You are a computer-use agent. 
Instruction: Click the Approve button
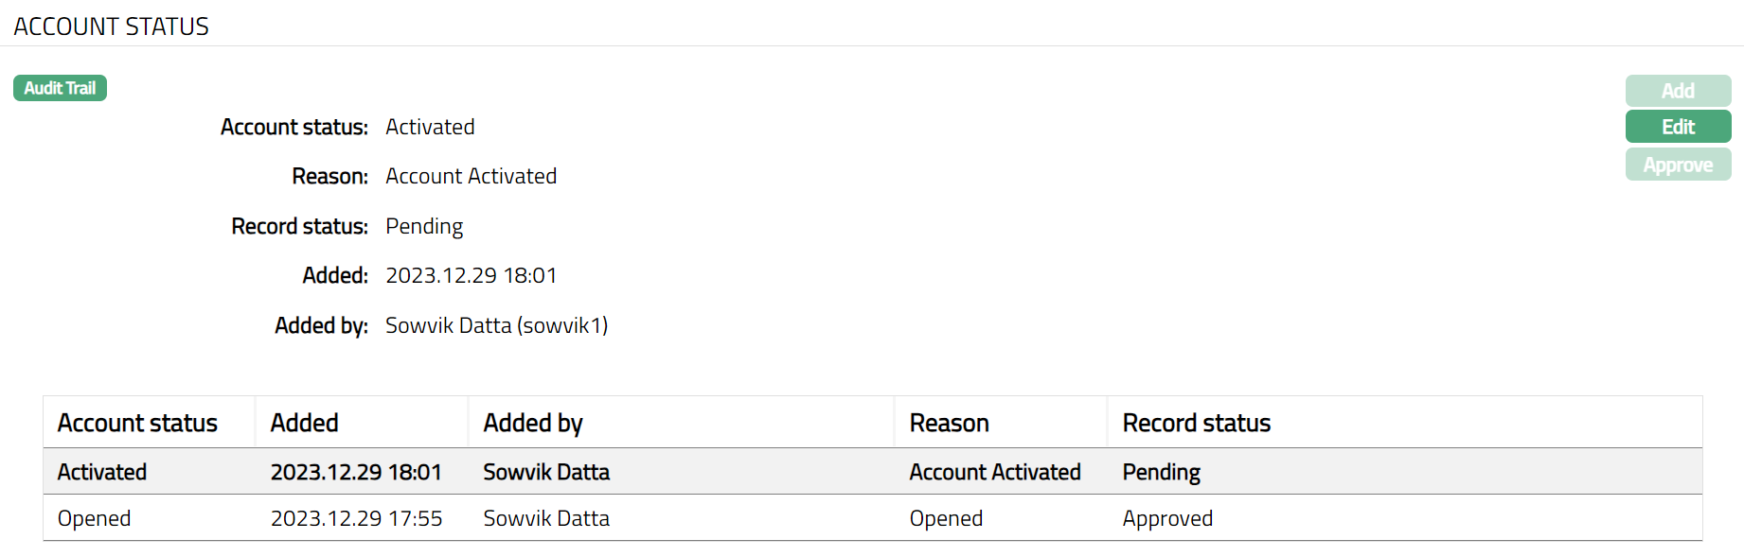pyautogui.click(x=1678, y=165)
